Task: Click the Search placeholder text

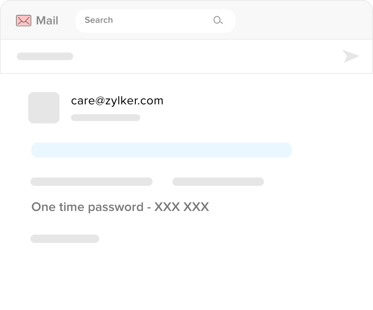Action: pyautogui.click(x=99, y=20)
